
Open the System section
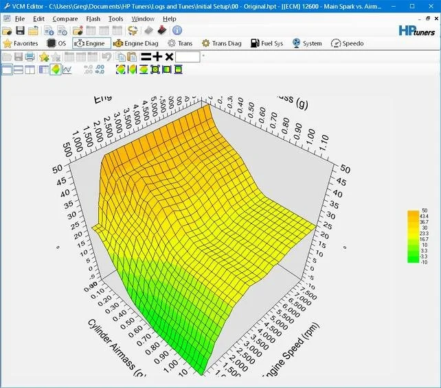[x=307, y=43]
